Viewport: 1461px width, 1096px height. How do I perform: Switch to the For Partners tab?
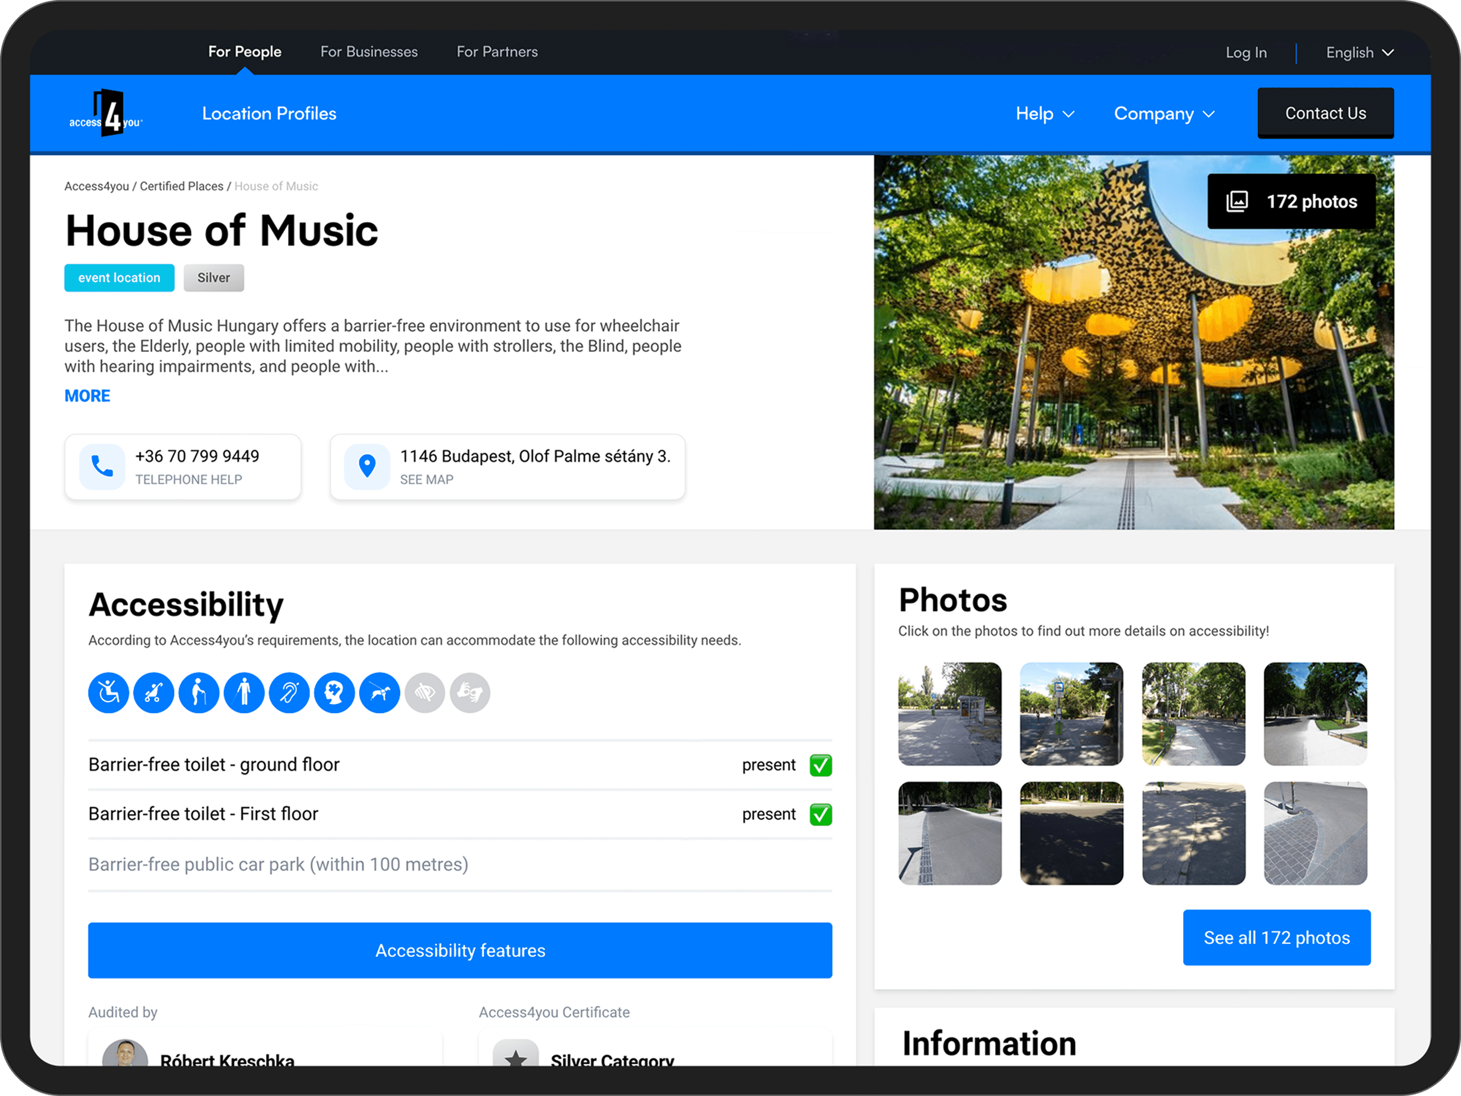(x=497, y=51)
